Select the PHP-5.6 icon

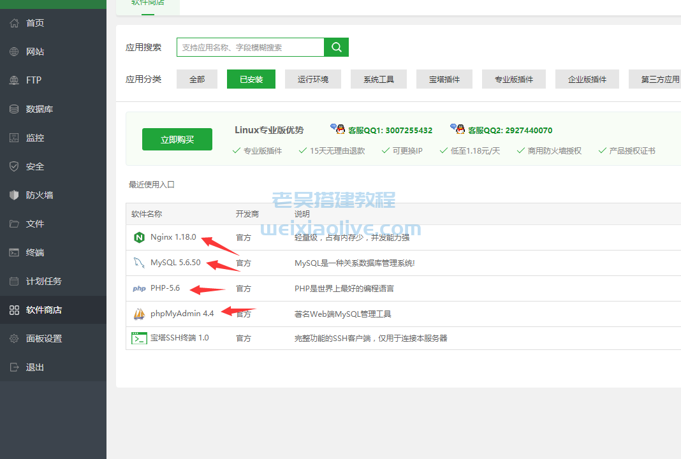coord(140,288)
